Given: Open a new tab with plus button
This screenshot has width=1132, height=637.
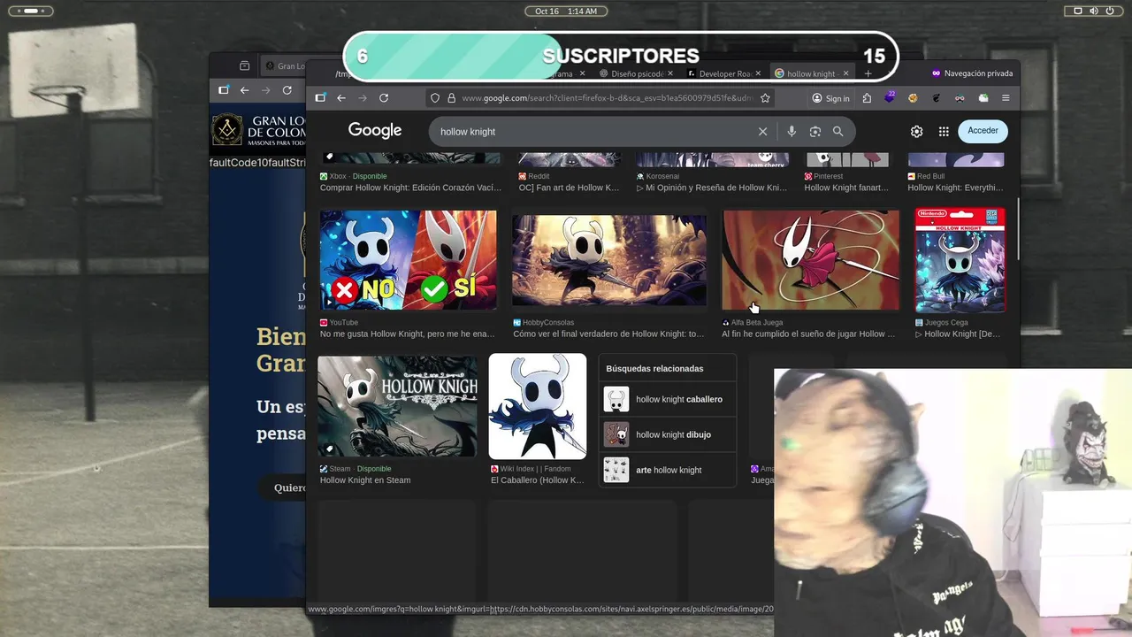Looking at the screenshot, I should coord(868,74).
